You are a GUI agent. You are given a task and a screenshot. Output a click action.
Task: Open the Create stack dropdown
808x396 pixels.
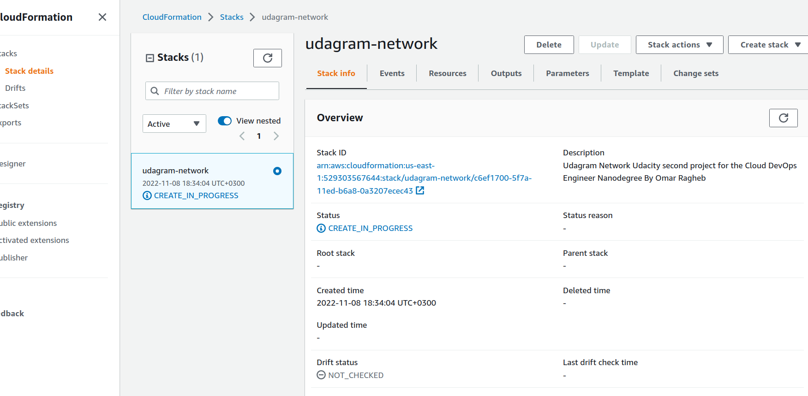[768, 45]
